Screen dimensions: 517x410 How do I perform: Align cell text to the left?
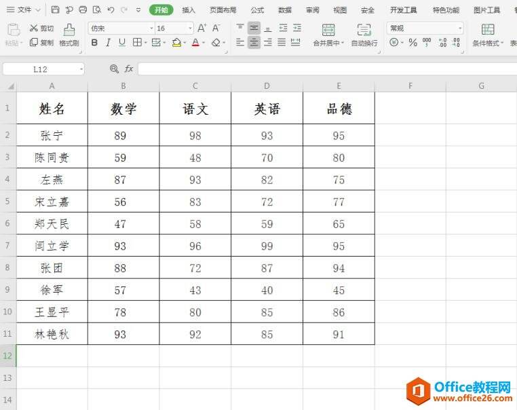coord(240,42)
